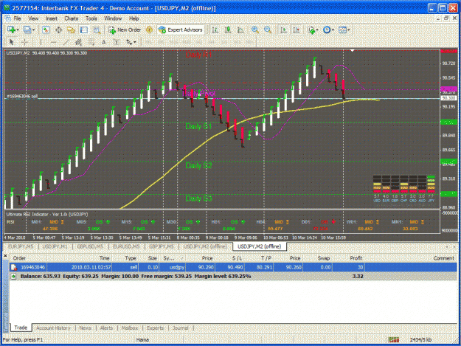
Task: Choose the Draw Text Label tool
Action: coord(117,42)
